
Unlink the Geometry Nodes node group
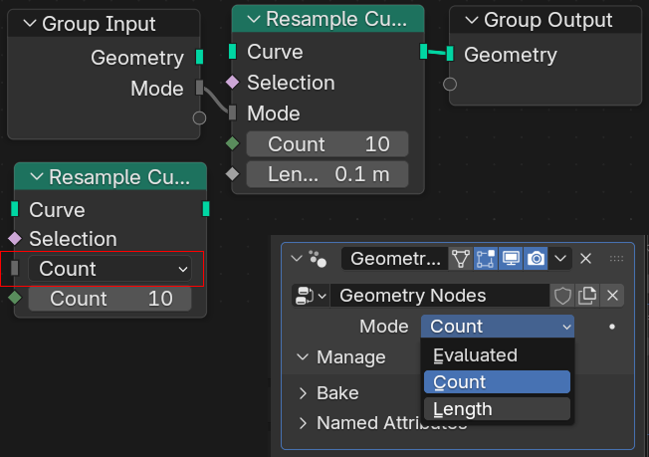point(612,296)
